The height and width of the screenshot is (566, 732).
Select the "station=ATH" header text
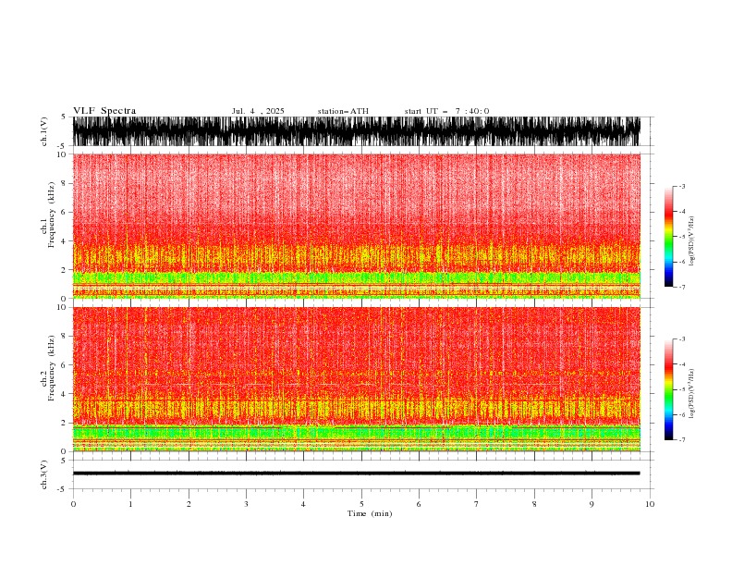point(343,111)
